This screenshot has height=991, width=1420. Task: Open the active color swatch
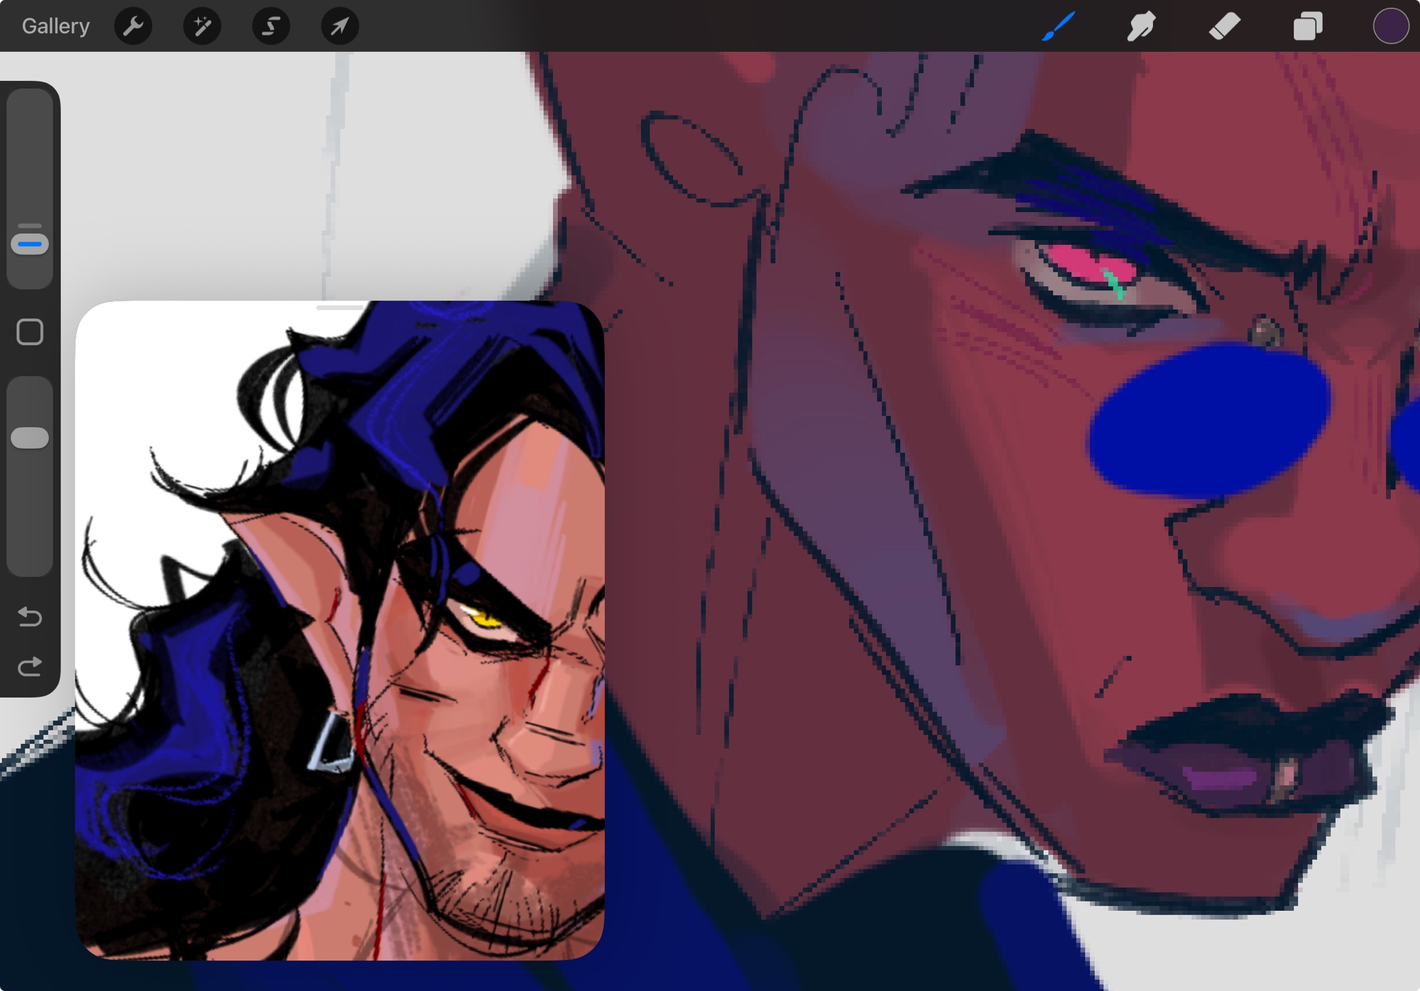click(x=1390, y=26)
